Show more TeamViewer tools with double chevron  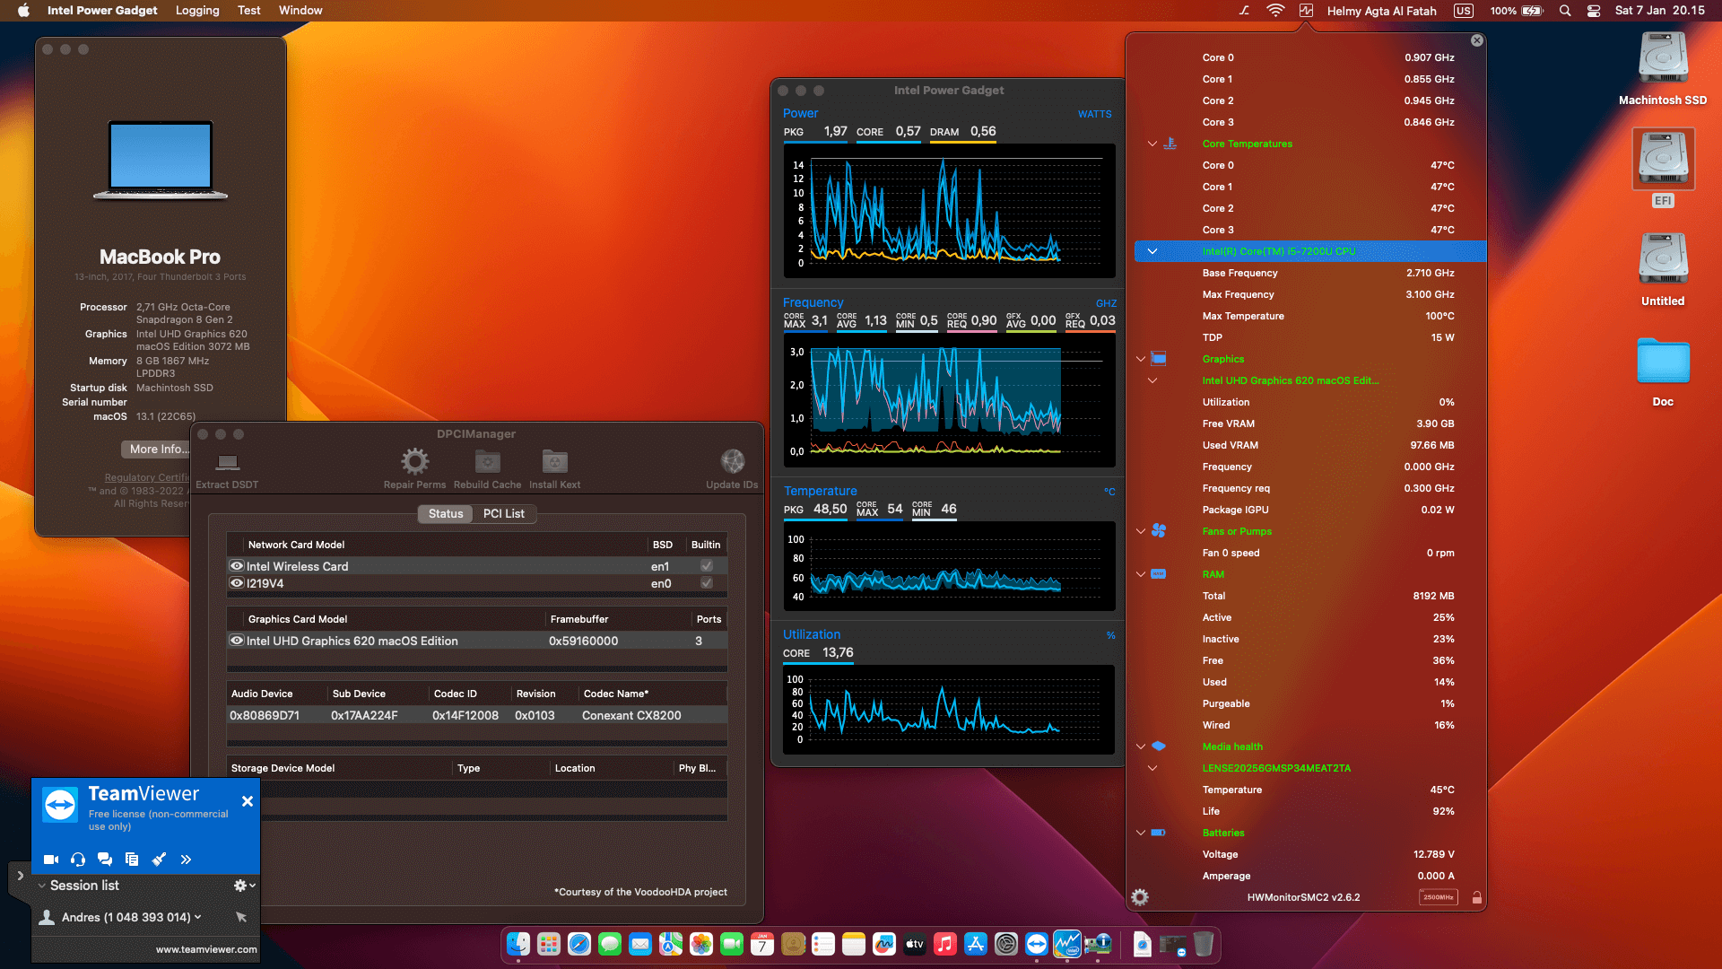coord(186,860)
